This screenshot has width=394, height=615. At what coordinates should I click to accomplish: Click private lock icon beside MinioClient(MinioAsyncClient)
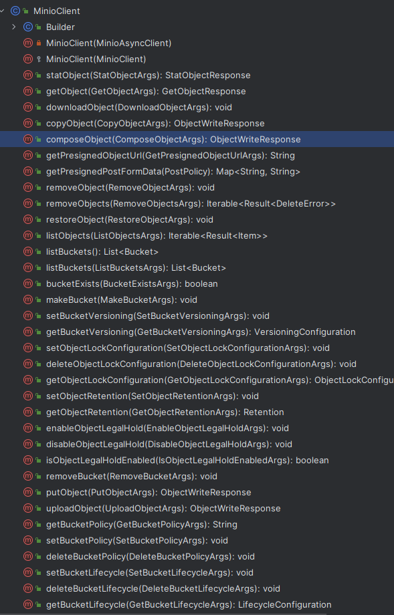click(x=38, y=43)
